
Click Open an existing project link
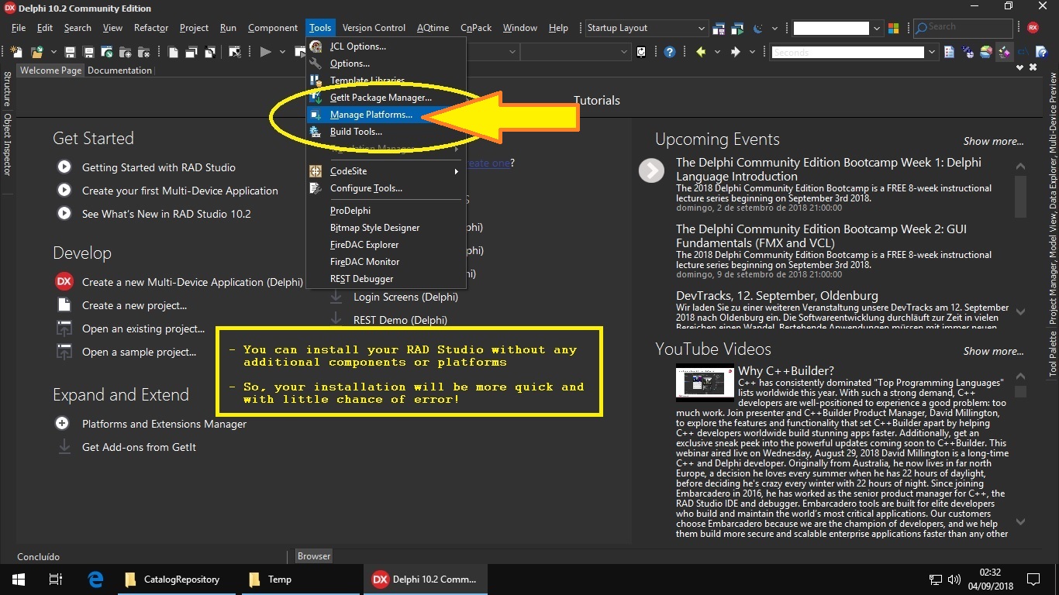[143, 328]
